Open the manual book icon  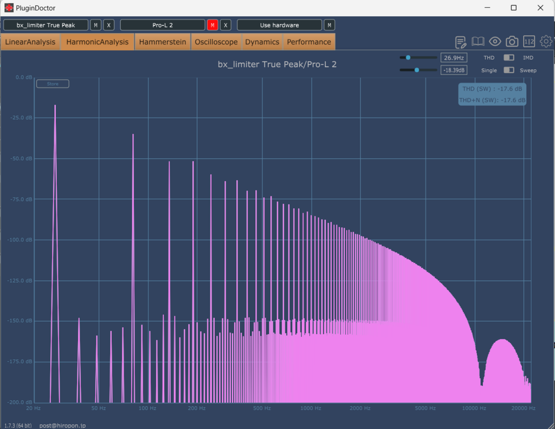point(478,42)
